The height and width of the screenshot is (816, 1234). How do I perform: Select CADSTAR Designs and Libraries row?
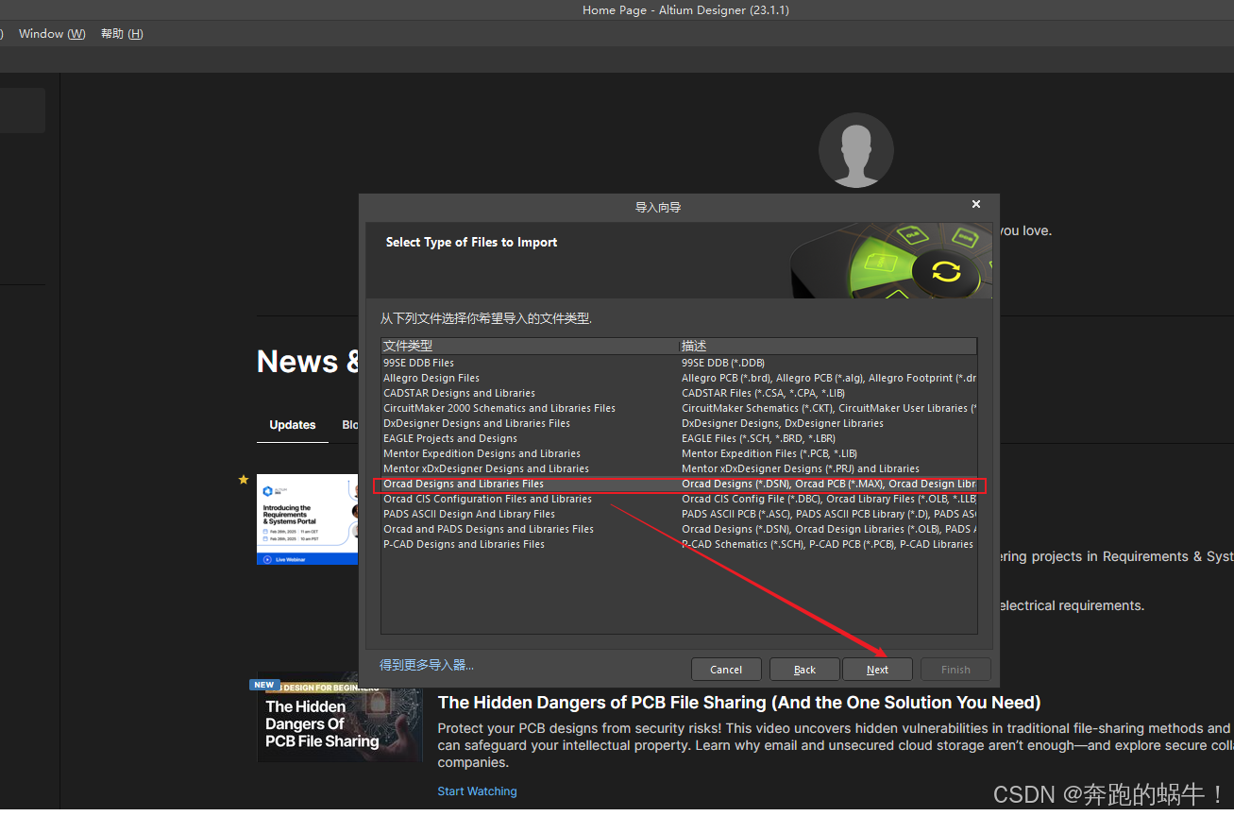679,393
